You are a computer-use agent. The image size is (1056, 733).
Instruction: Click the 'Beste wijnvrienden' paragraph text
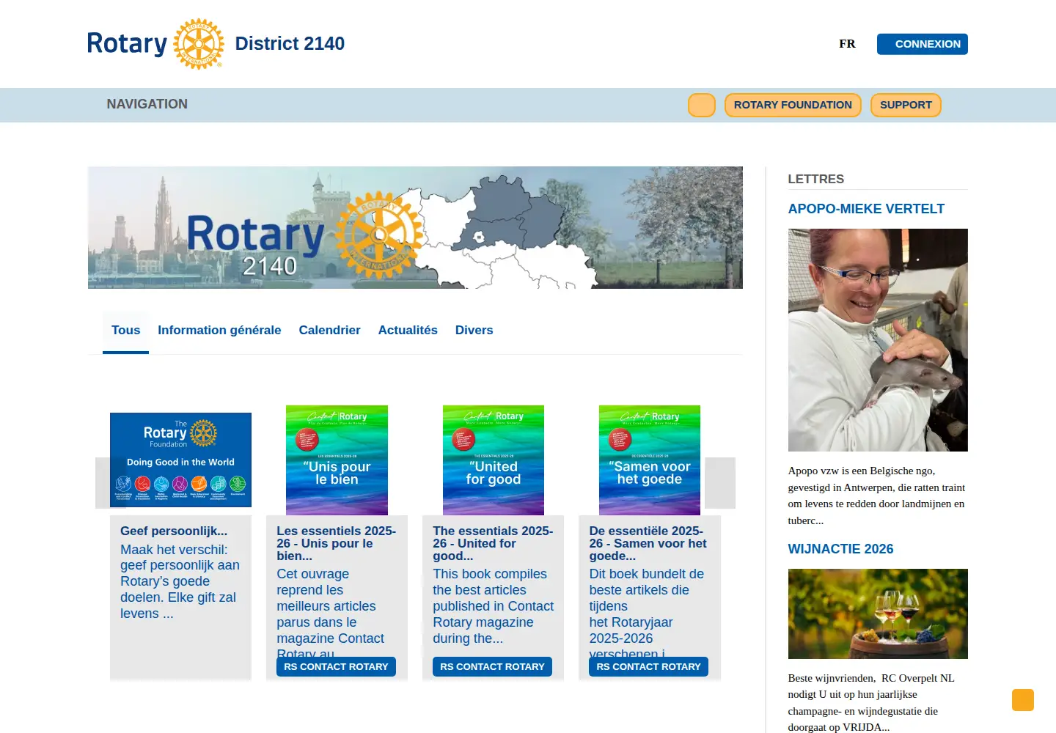click(872, 702)
